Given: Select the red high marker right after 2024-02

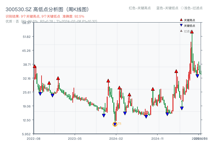Looking at the screenshot, I should [x=119, y=88].
